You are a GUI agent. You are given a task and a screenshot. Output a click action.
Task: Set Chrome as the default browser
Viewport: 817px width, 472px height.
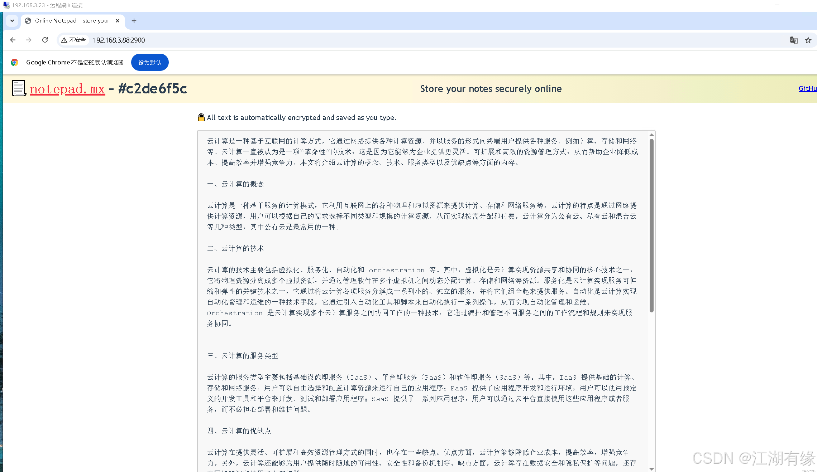[150, 62]
